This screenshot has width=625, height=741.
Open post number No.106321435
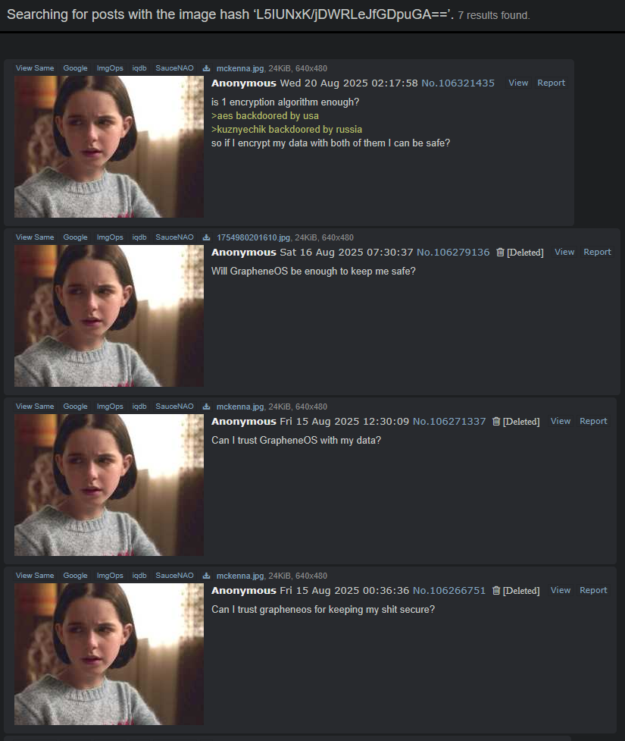click(x=458, y=83)
